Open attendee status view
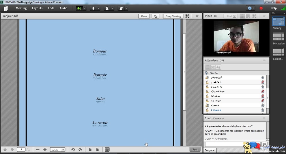The width and height of the screenshot is (286, 154). 218,67
